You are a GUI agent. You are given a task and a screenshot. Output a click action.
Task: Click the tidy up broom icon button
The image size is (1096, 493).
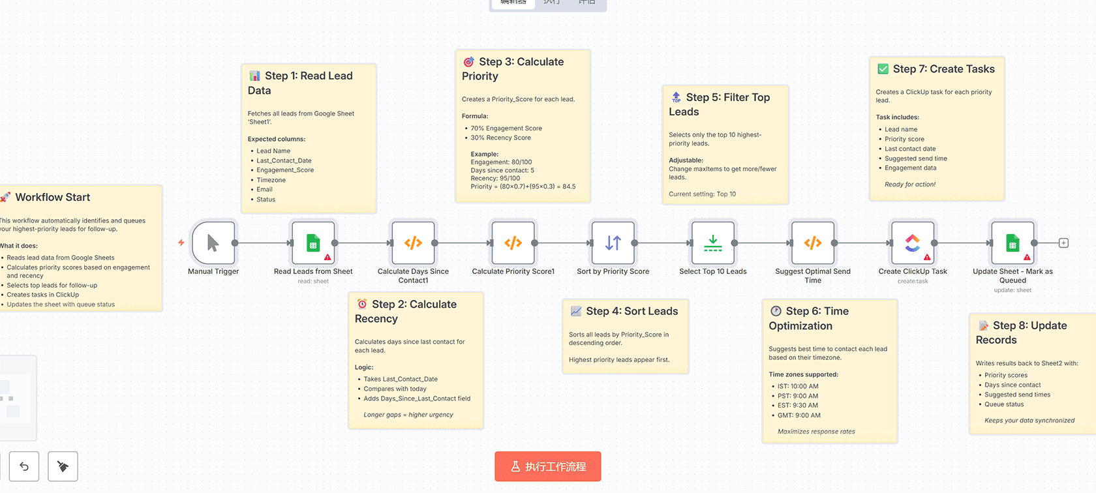click(x=63, y=466)
